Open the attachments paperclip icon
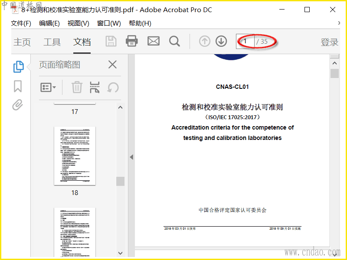This screenshot has height=260, width=347. [x=17, y=105]
